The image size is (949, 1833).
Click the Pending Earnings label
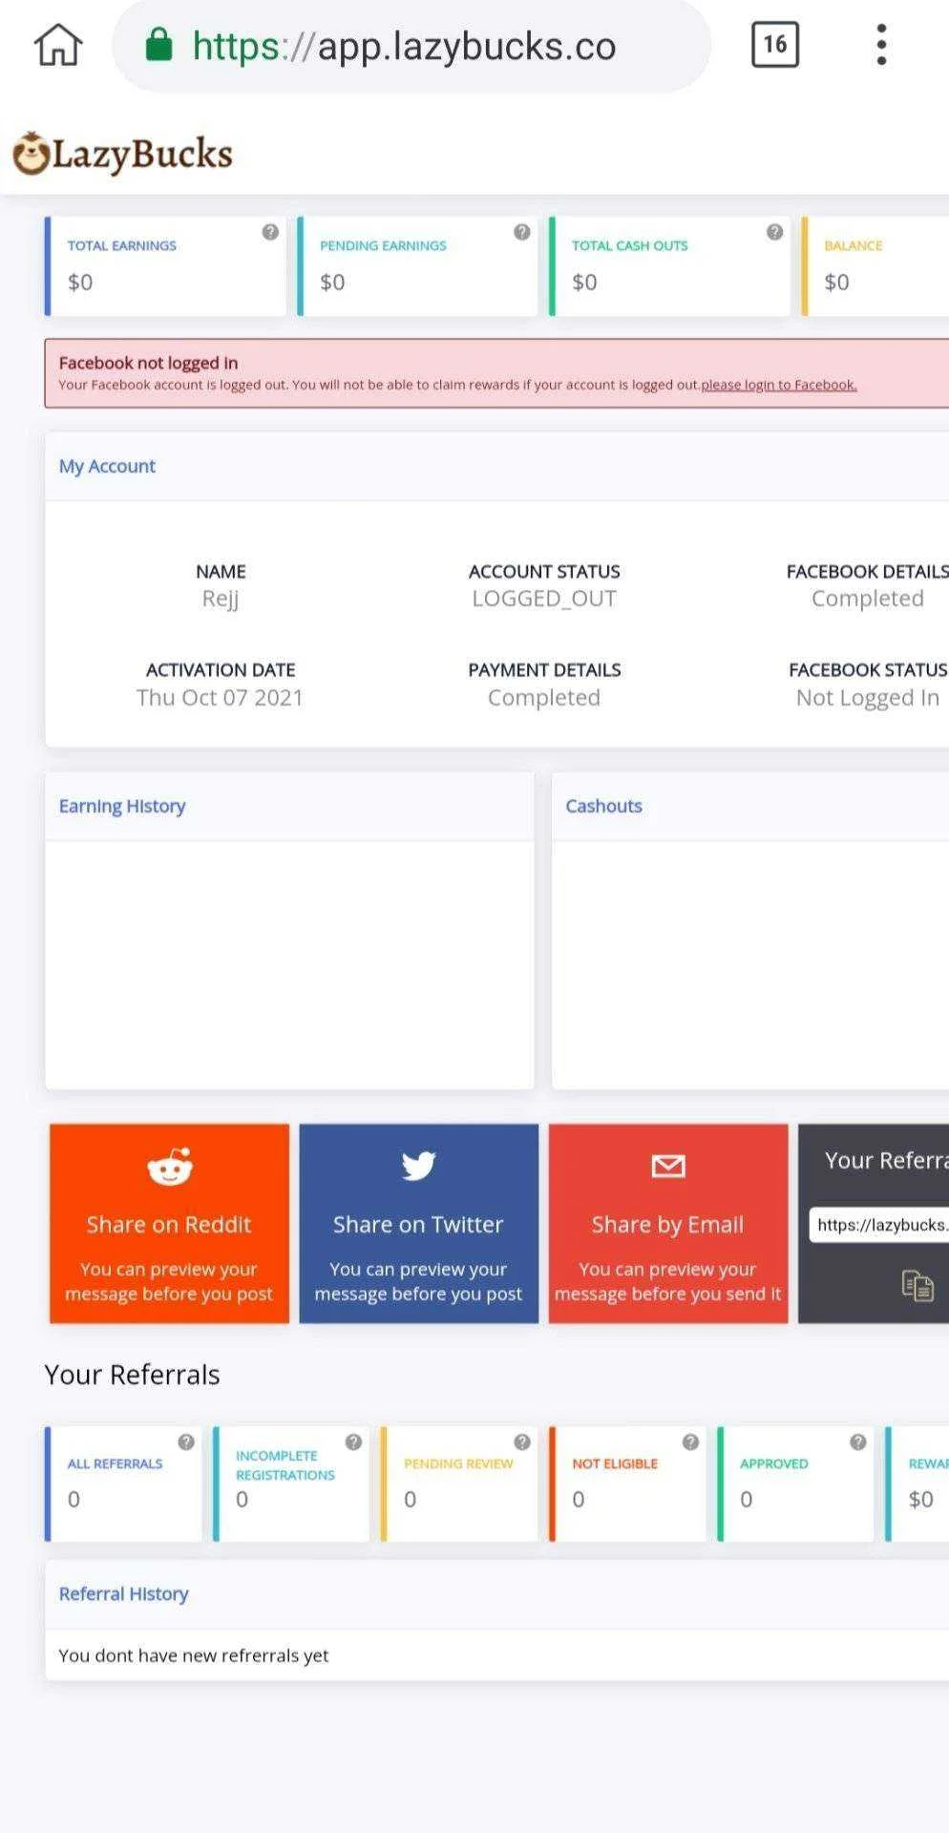(383, 245)
